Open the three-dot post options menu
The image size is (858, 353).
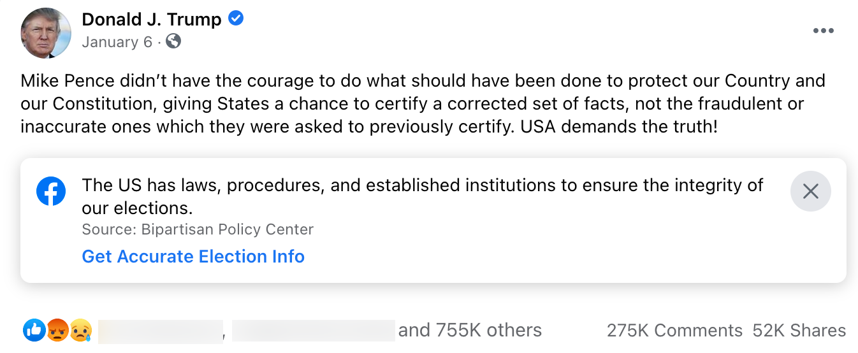[823, 31]
